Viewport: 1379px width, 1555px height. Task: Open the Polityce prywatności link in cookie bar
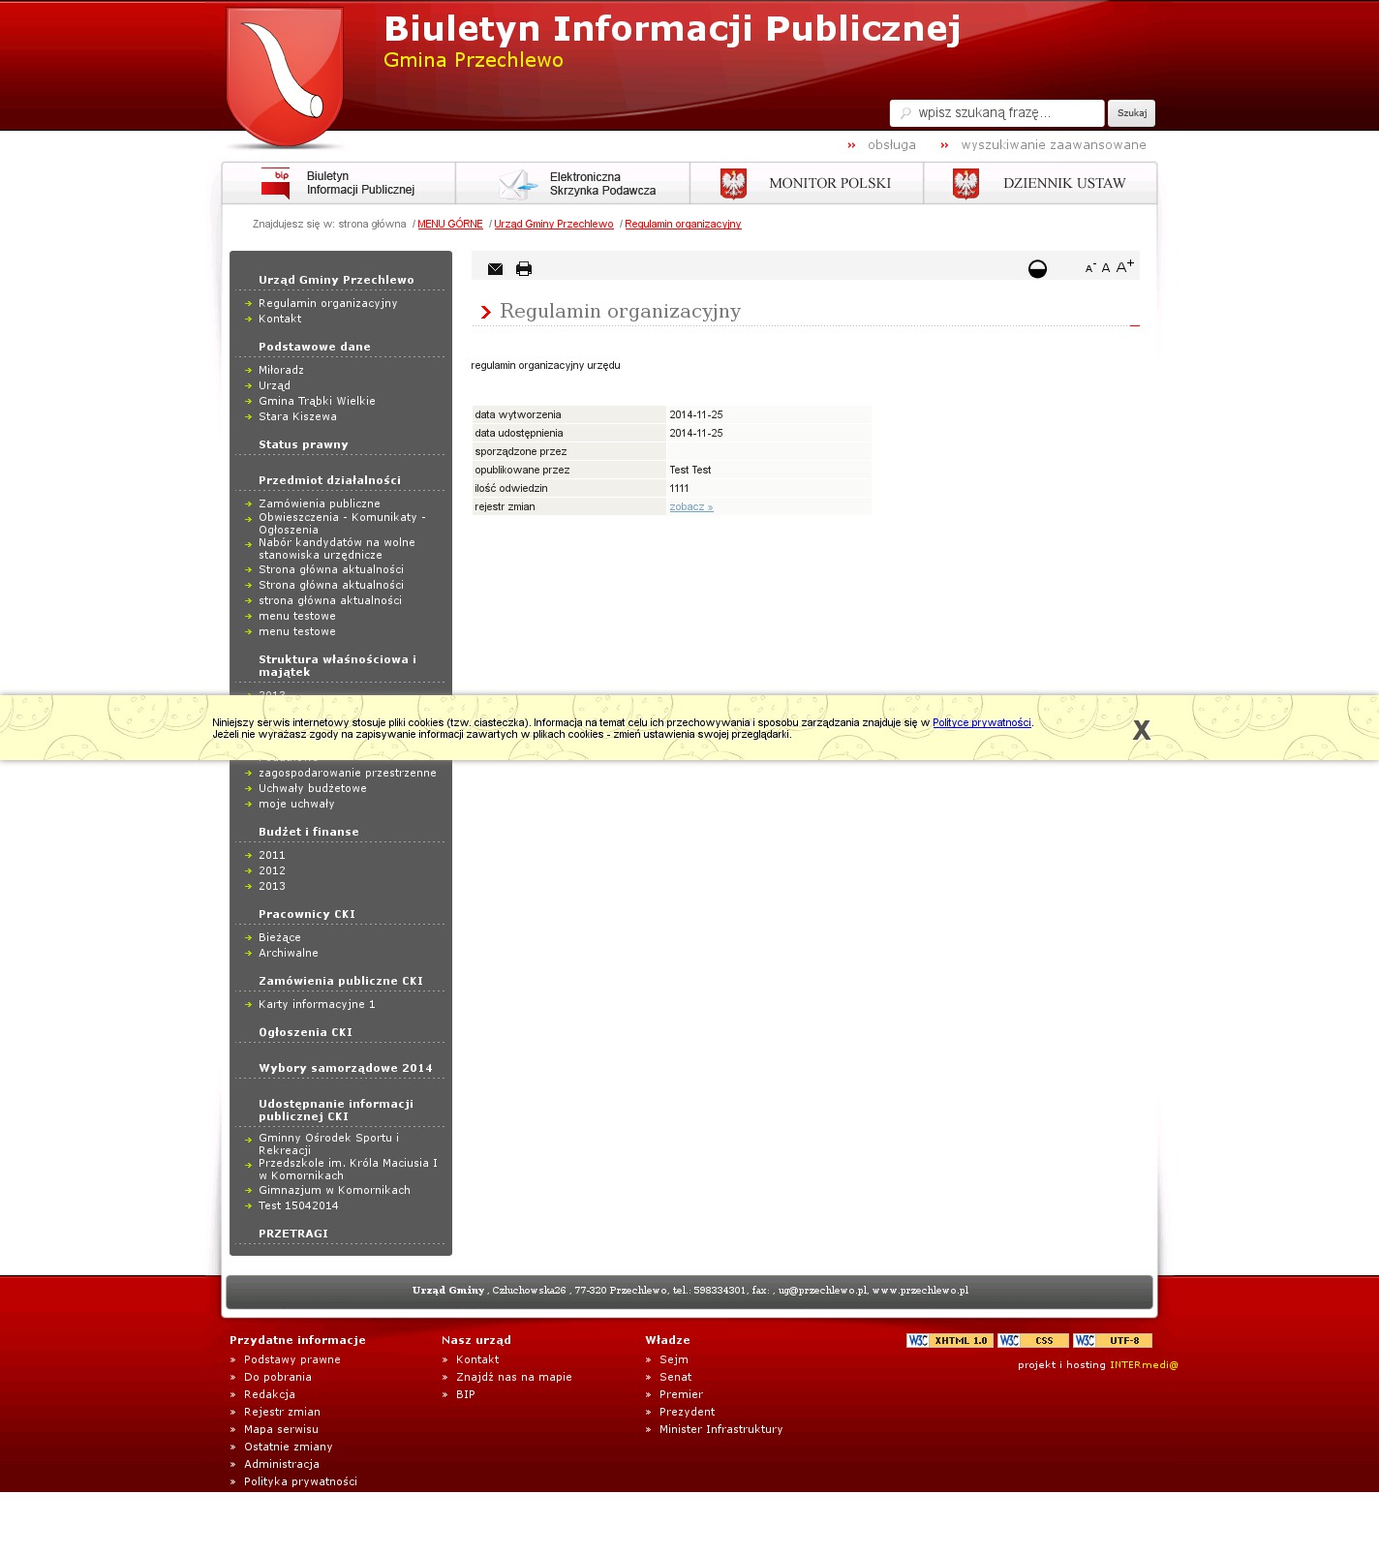[981, 722]
